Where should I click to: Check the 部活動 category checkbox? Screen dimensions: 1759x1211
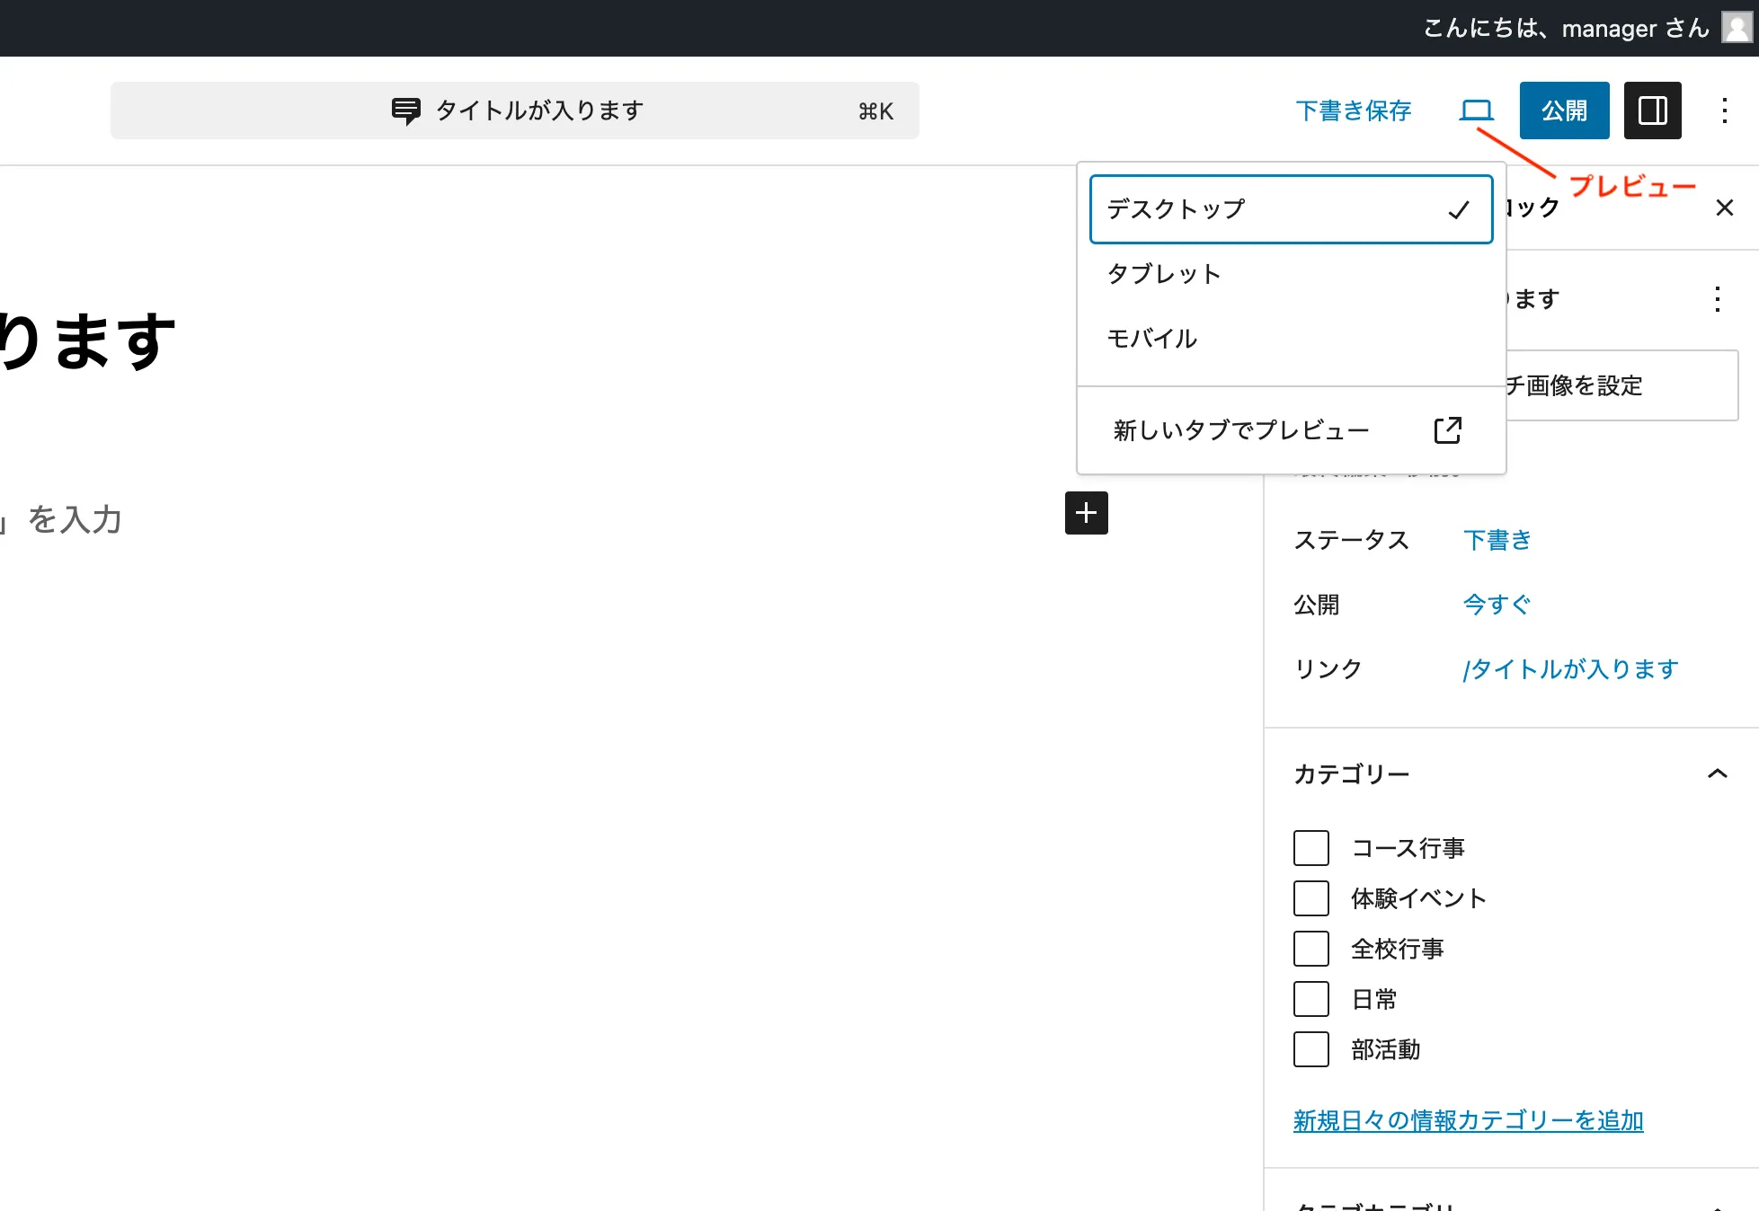(x=1310, y=1049)
